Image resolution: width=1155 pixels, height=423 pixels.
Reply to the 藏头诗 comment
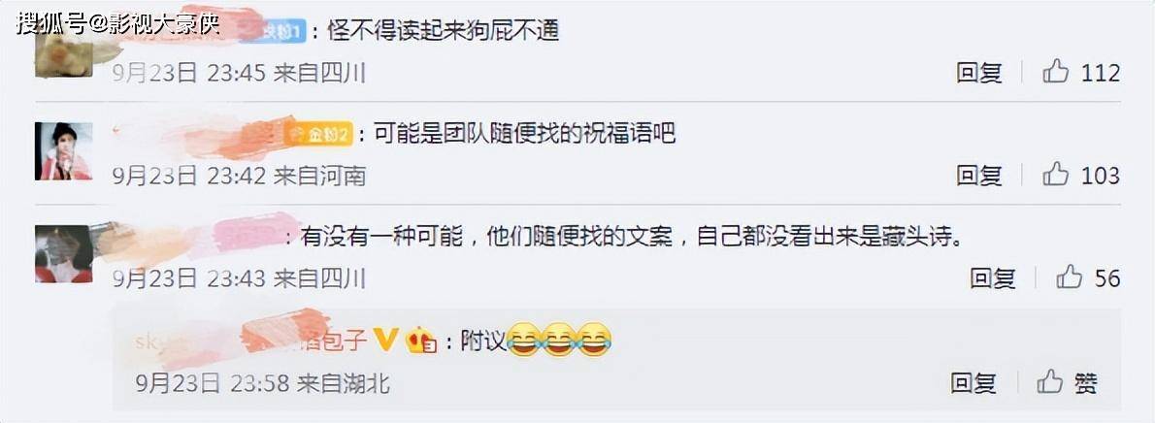coord(992,277)
